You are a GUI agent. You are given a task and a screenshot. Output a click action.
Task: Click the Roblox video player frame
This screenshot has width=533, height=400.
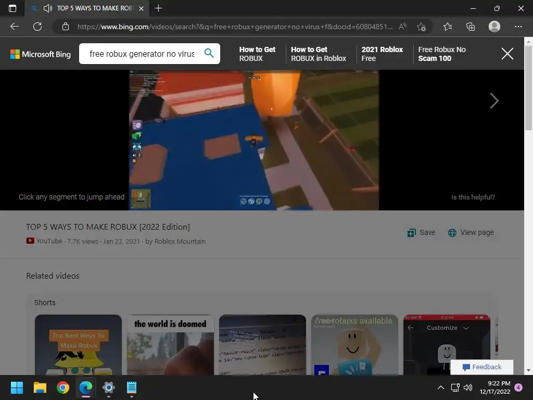coord(253,140)
